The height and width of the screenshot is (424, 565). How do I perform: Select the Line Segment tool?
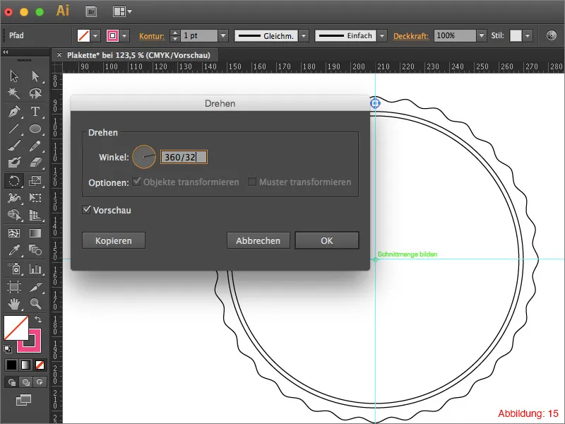coord(14,129)
